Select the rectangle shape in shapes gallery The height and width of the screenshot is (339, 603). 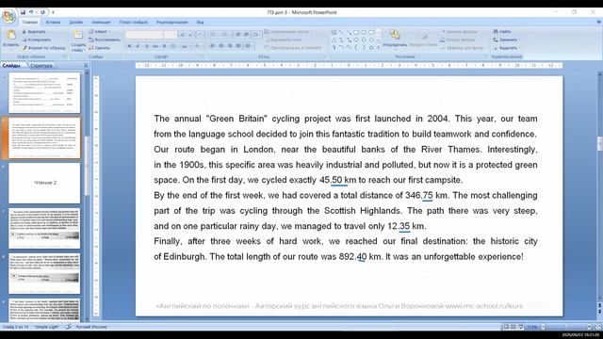coord(356,32)
